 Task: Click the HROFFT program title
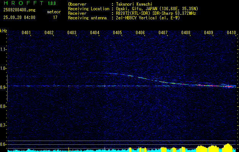[24, 3]
